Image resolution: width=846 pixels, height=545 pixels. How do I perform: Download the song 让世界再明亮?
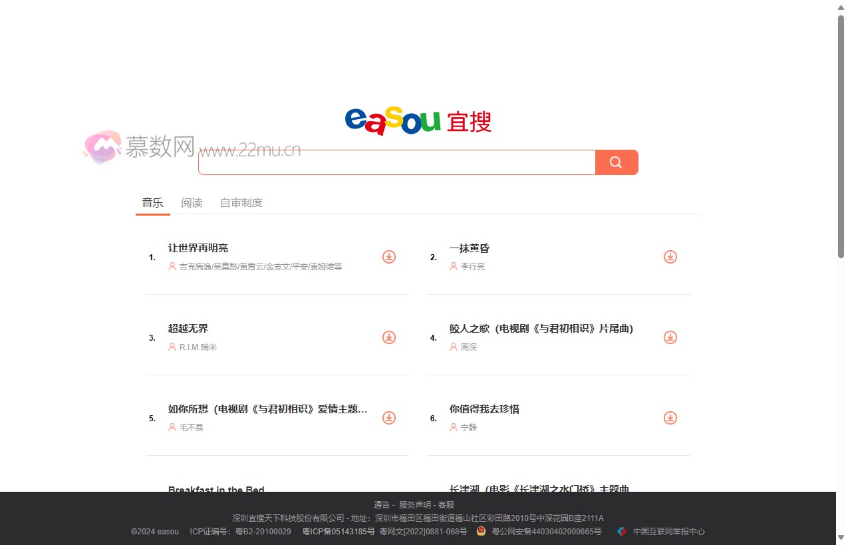[x=388, y=256]
